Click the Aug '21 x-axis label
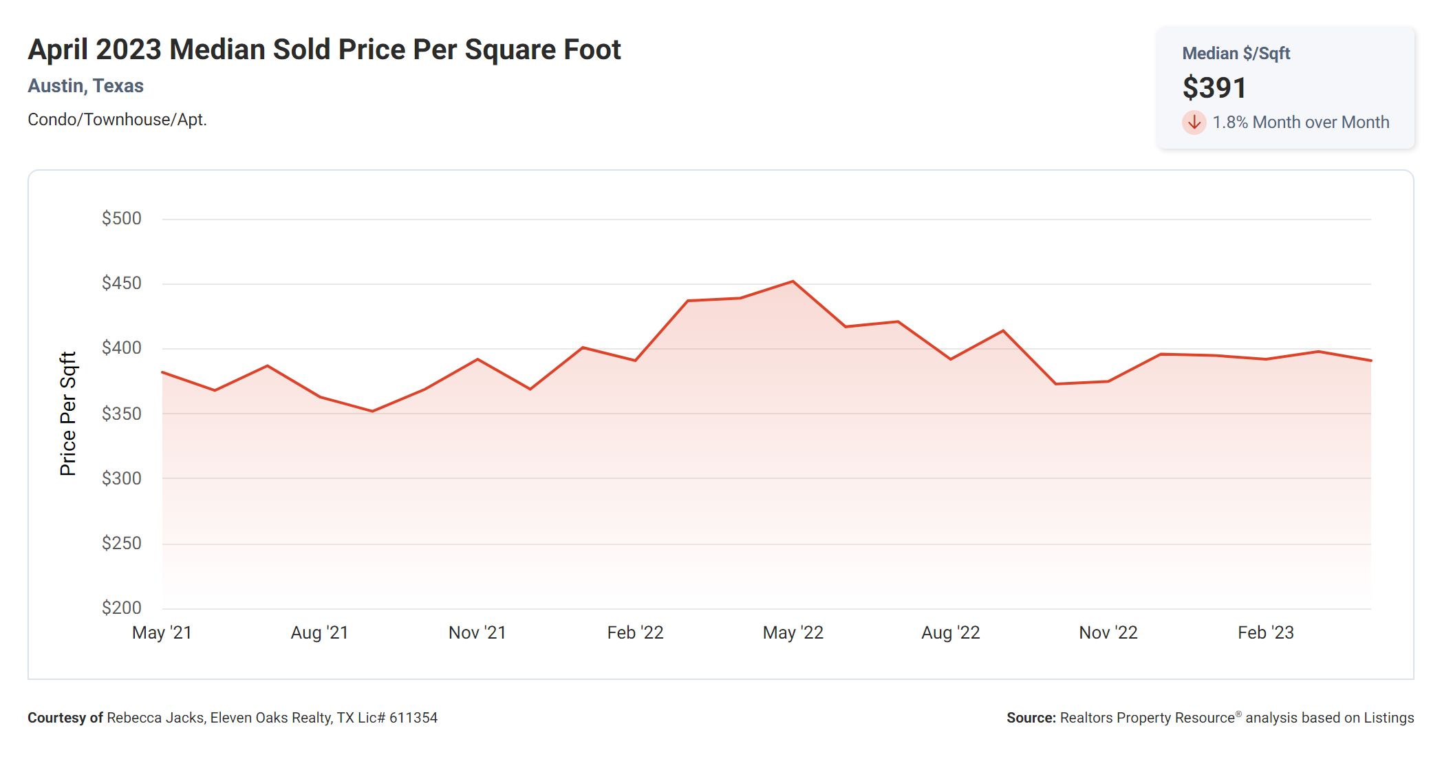Screen dimensions: 1442x757 (x=319, y=632)
